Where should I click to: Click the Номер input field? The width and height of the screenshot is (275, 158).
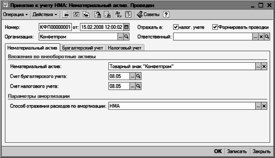55,27
